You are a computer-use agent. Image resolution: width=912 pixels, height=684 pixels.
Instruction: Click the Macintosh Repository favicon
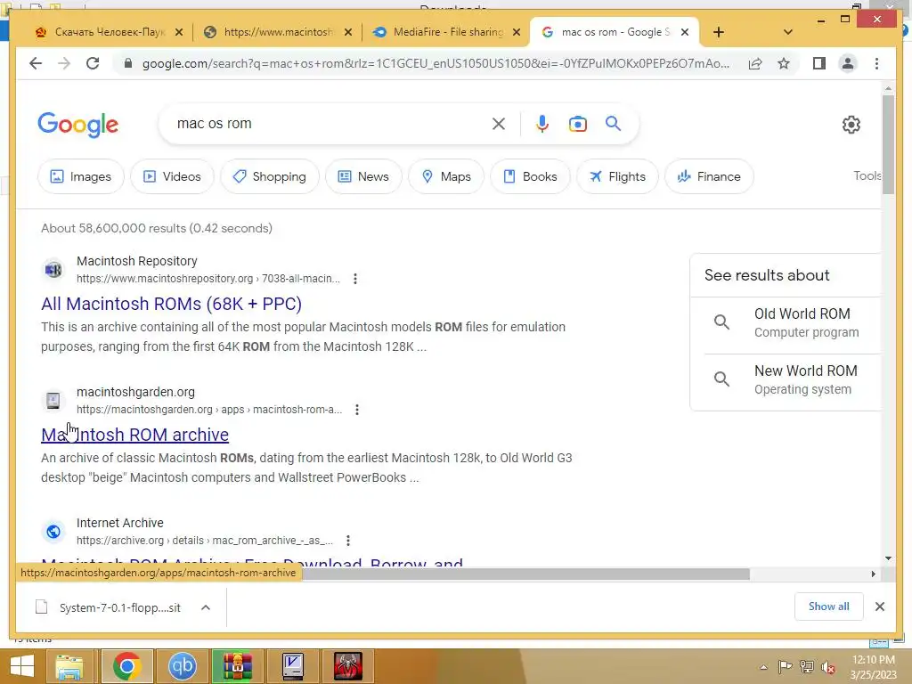[53, 269]
